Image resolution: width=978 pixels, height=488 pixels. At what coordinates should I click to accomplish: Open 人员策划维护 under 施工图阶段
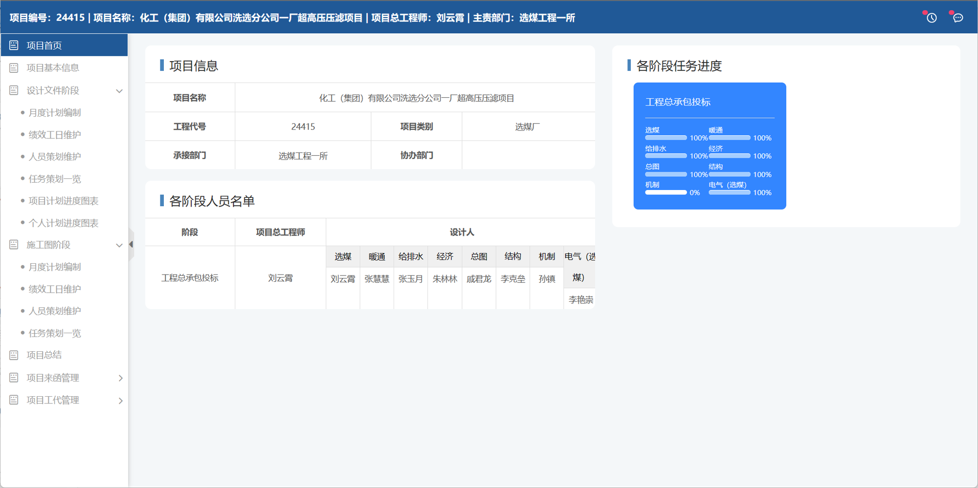coord(55,311)
